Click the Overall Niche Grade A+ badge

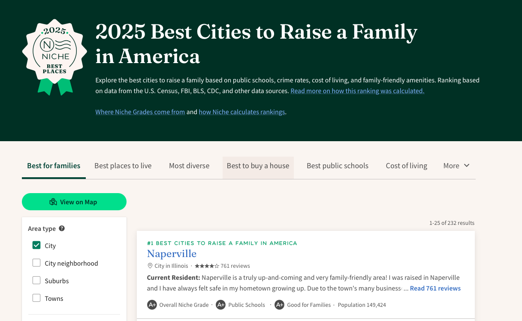[x=152, y=305]
